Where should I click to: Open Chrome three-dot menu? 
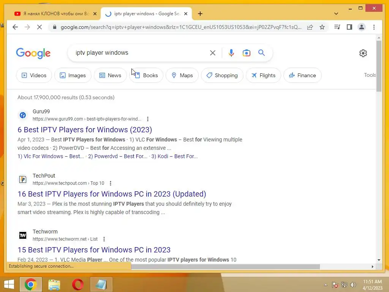click(374, 27)
